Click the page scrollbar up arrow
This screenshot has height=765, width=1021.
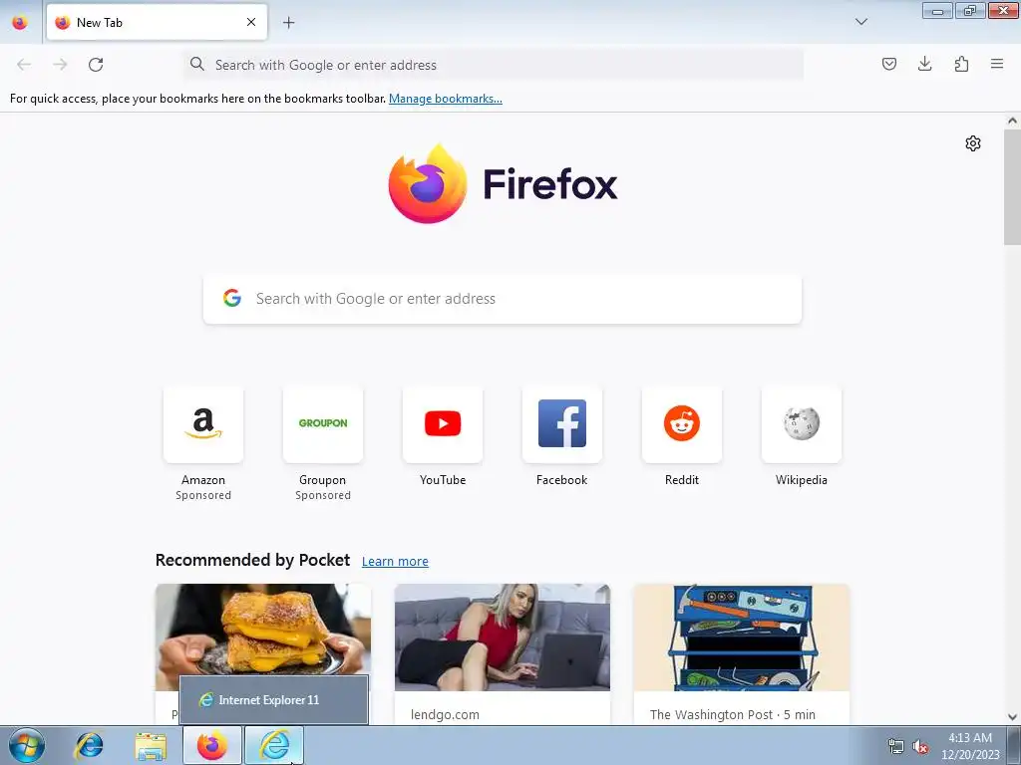point(1012,121)
